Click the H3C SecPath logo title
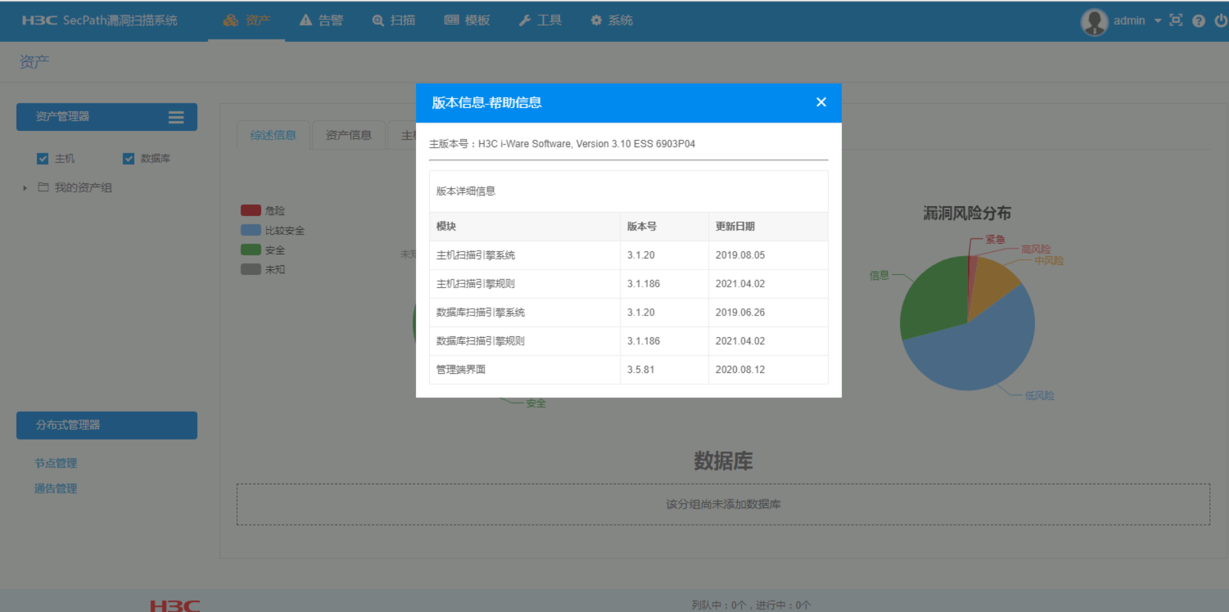1229x612 pixels. tap(100, 20)
